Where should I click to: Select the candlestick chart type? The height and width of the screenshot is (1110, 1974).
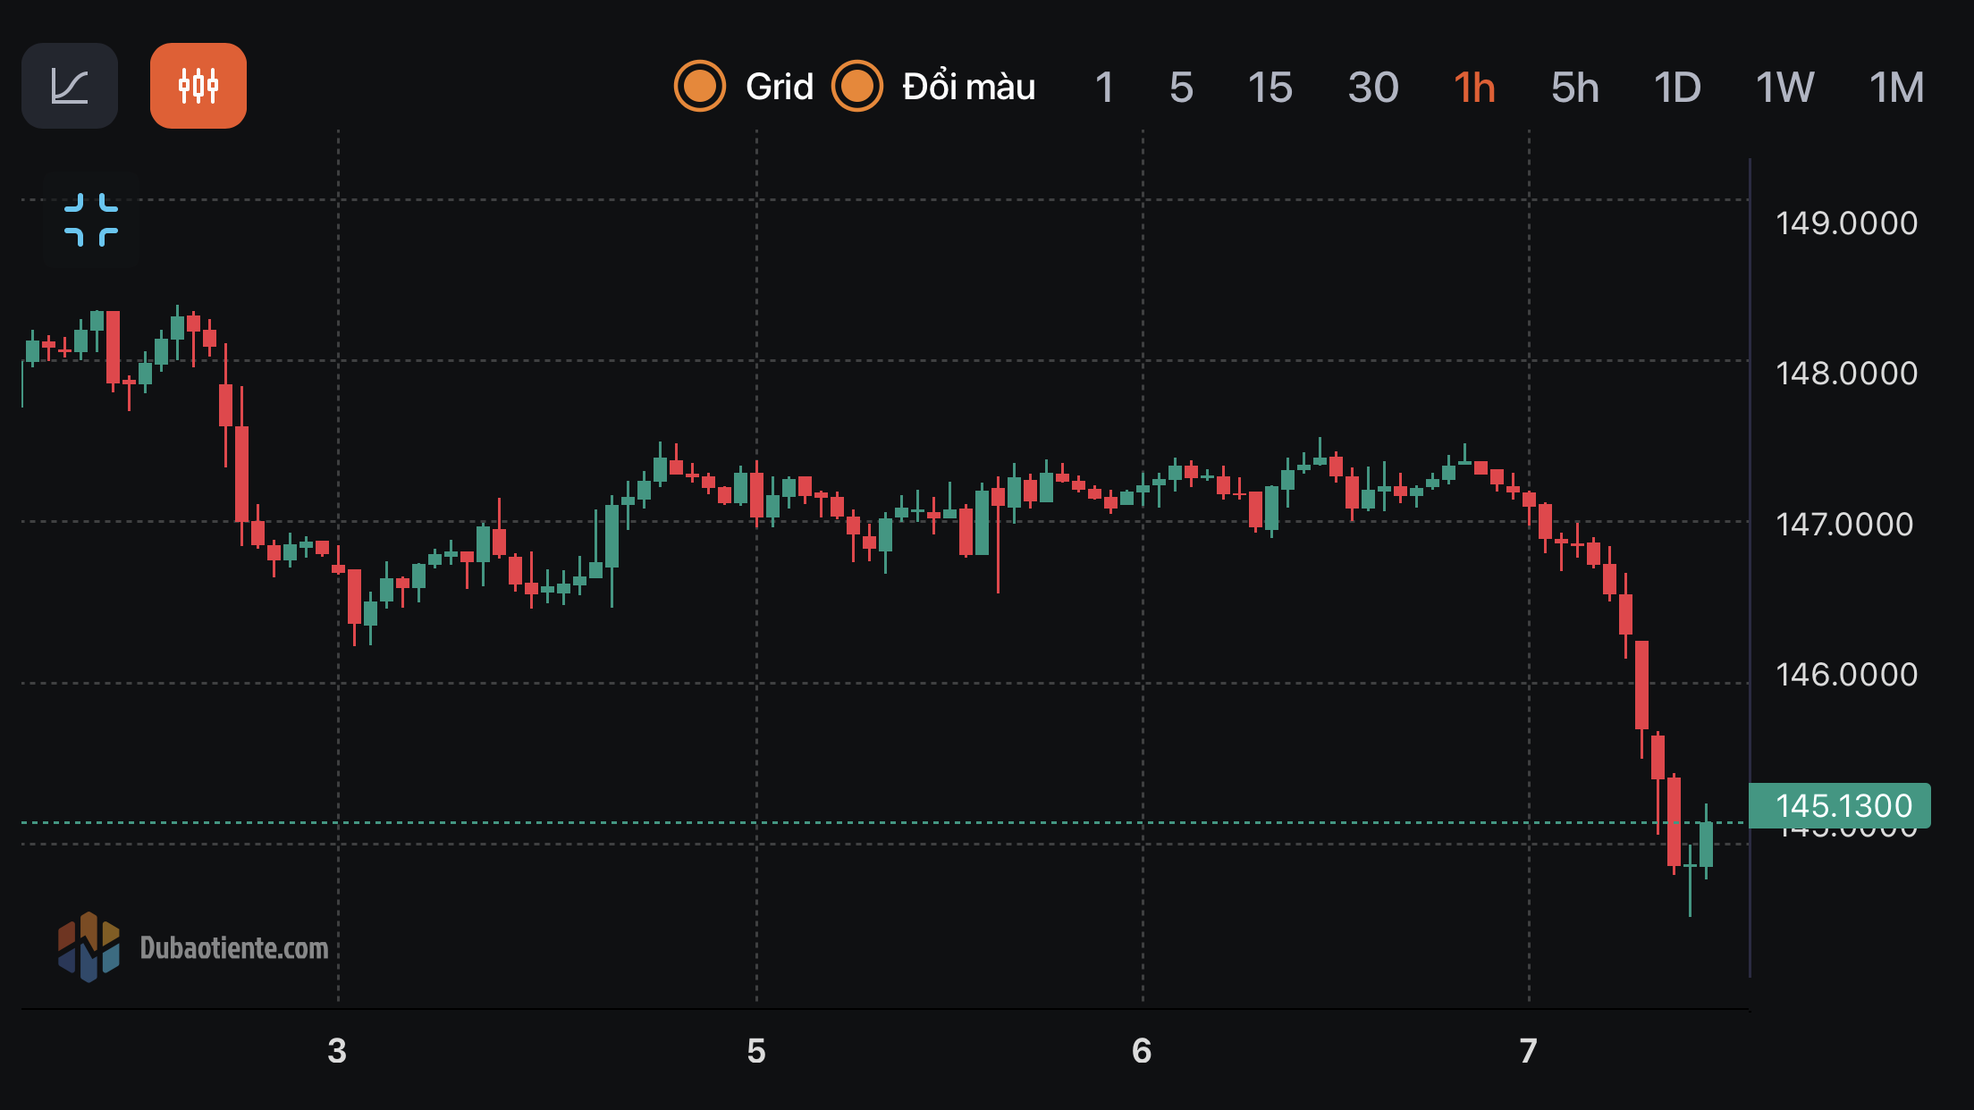click(198, 86)
